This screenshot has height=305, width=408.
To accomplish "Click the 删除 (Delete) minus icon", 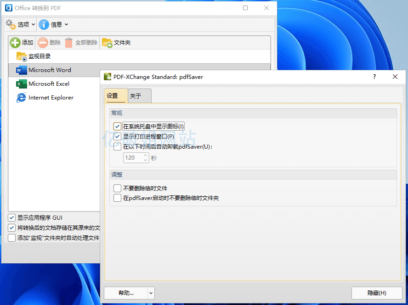I will tap(43, 43).
